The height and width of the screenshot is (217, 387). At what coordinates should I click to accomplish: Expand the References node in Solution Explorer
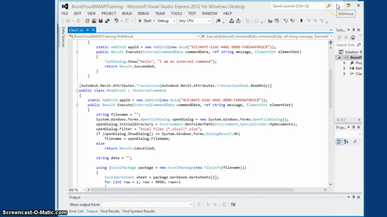coord(344,68)
